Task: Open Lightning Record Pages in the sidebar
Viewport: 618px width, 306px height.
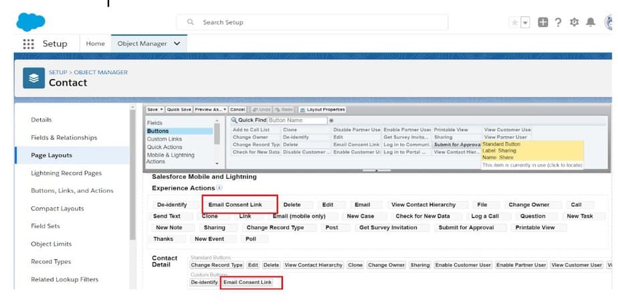Action: (x=66, y=173)
